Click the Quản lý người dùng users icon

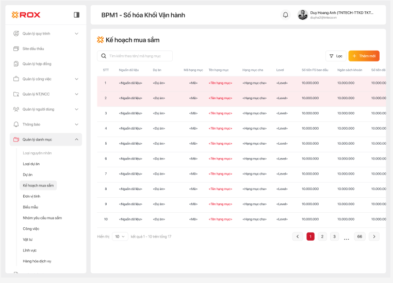pos(16,109)
